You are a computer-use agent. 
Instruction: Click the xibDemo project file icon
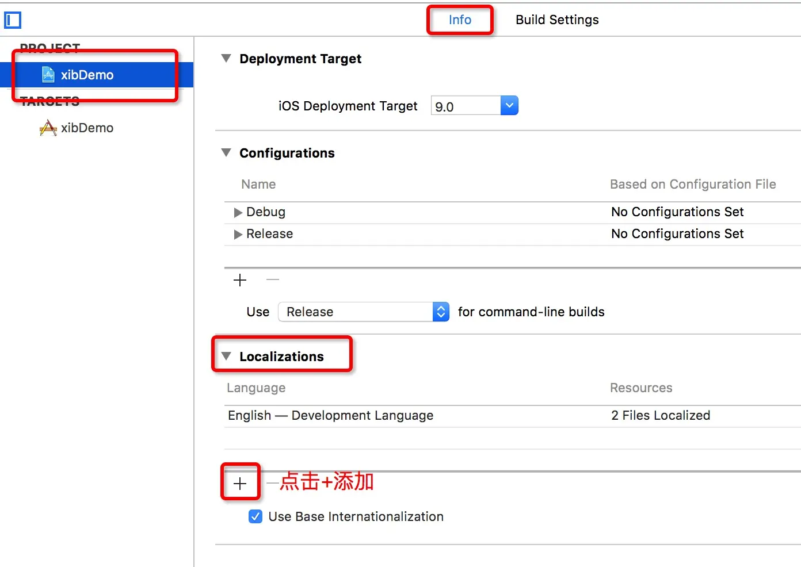click(x=48, y=75)
